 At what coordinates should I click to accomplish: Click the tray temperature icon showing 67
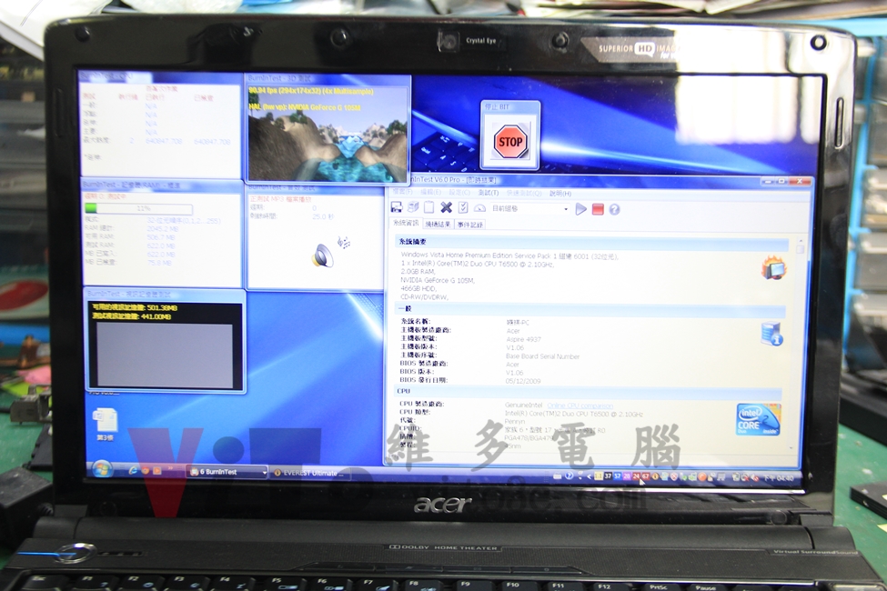(645, 476)
